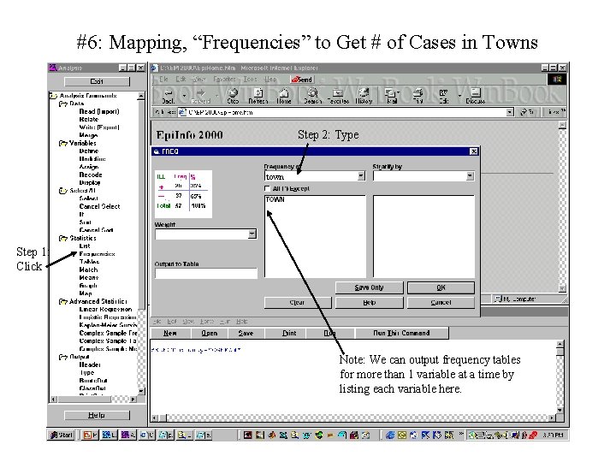Viewport: 616px width, 462px height.
Task: Open the Stratify by dropdown
Action: click(x=470, y=176)
